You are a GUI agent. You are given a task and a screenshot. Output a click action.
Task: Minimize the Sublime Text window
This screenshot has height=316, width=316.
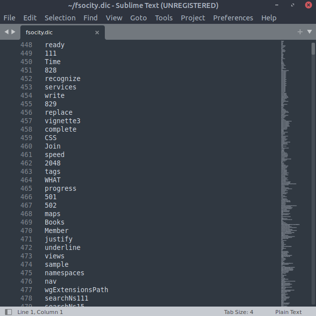click(x=277, y=5)
